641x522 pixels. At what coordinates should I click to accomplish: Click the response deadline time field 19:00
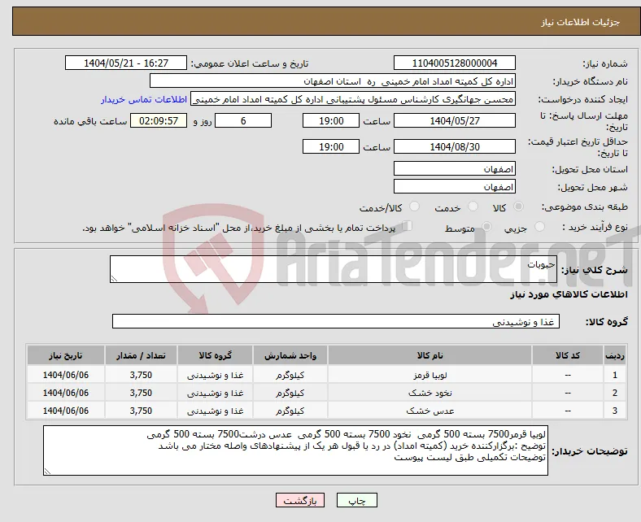(x=331, y=121)
